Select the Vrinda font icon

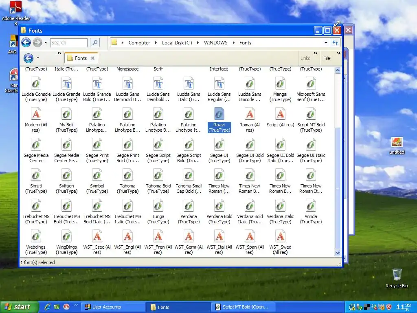(311, 206)
